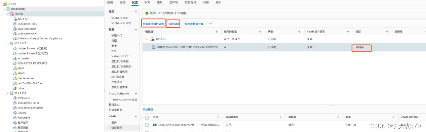Click the k8s-1 virtual machine icon
This screenshot has height=132, width=426.
(15, 68)
